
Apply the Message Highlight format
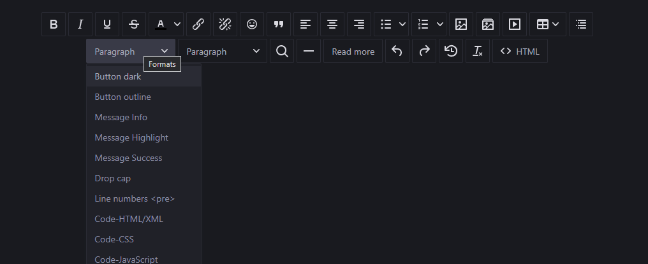click(x=144, y=138)
